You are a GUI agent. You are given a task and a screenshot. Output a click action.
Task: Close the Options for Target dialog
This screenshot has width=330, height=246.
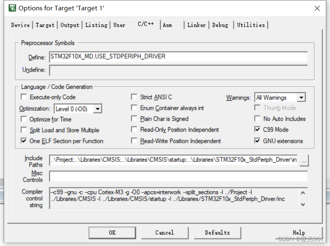tap(317, 8)
